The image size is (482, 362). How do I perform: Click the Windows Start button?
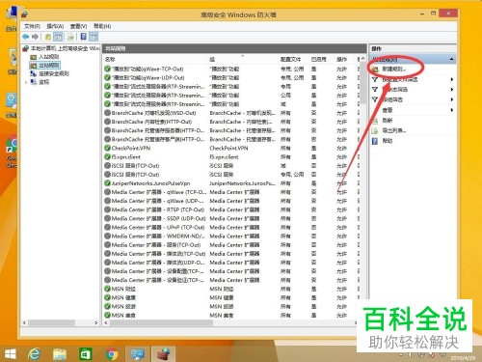tap(10, 354)
